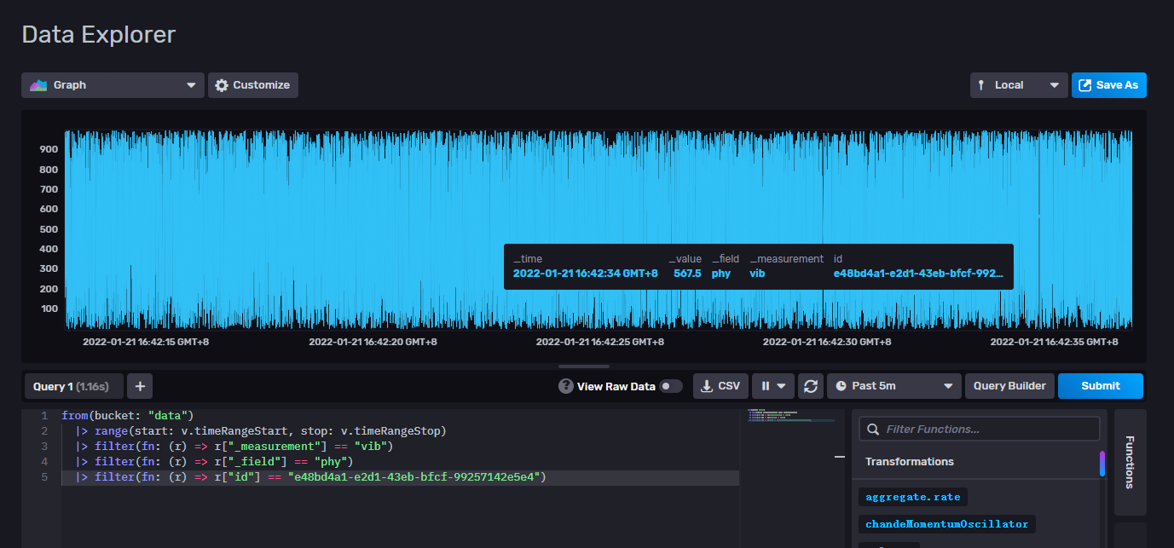This screenshot has width=1174, height=548.
Task: Click the View Raw Data help icon
Action: coord(565,386)
